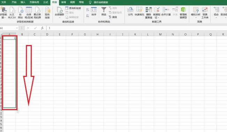Screen dimensions: 227x132
Task: Open the Name Box dropdown arrow
Action: 17,28
